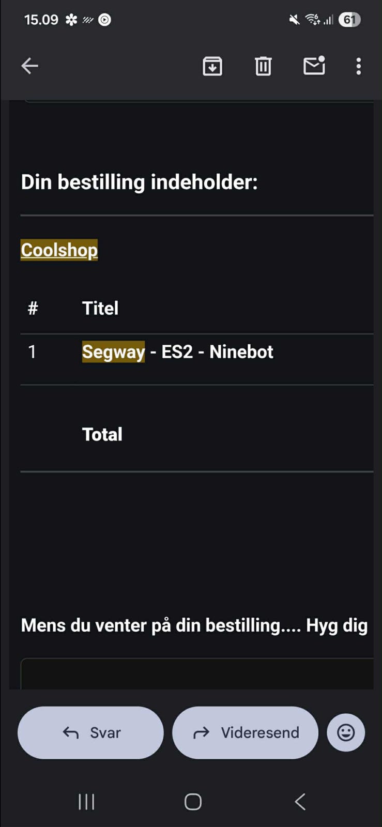The image size is (382, 827).
Task: Delete the email with the trash icon
Action: (x=263, y=66)
